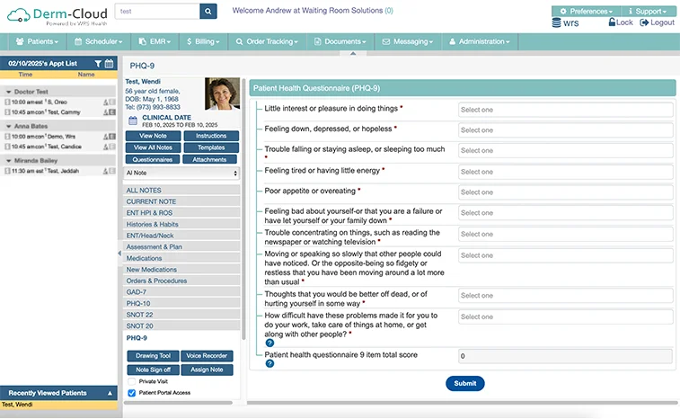
Task: Open the Scheduler menu
Action: pyautogui.click(x=98, y=41)
